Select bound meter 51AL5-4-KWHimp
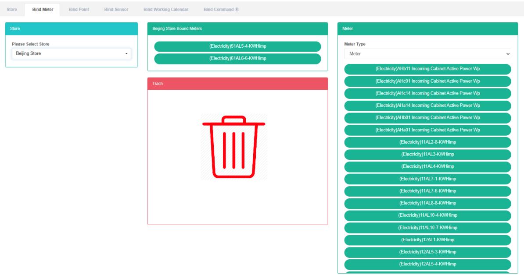 coord(237,46)
